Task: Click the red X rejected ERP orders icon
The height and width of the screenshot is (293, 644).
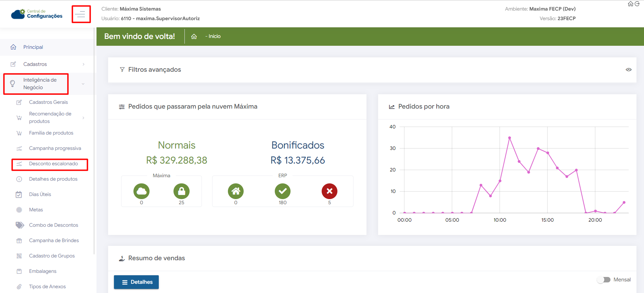Action: (x=329, y=191)
